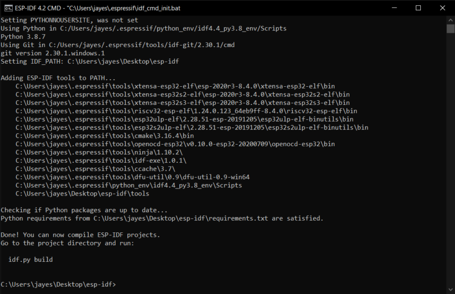The width and height of the screenshot is (455, 294).
Task: Click the requirements.txt satisfied message line
Action: pyautogui.click(x=162, y=218)
